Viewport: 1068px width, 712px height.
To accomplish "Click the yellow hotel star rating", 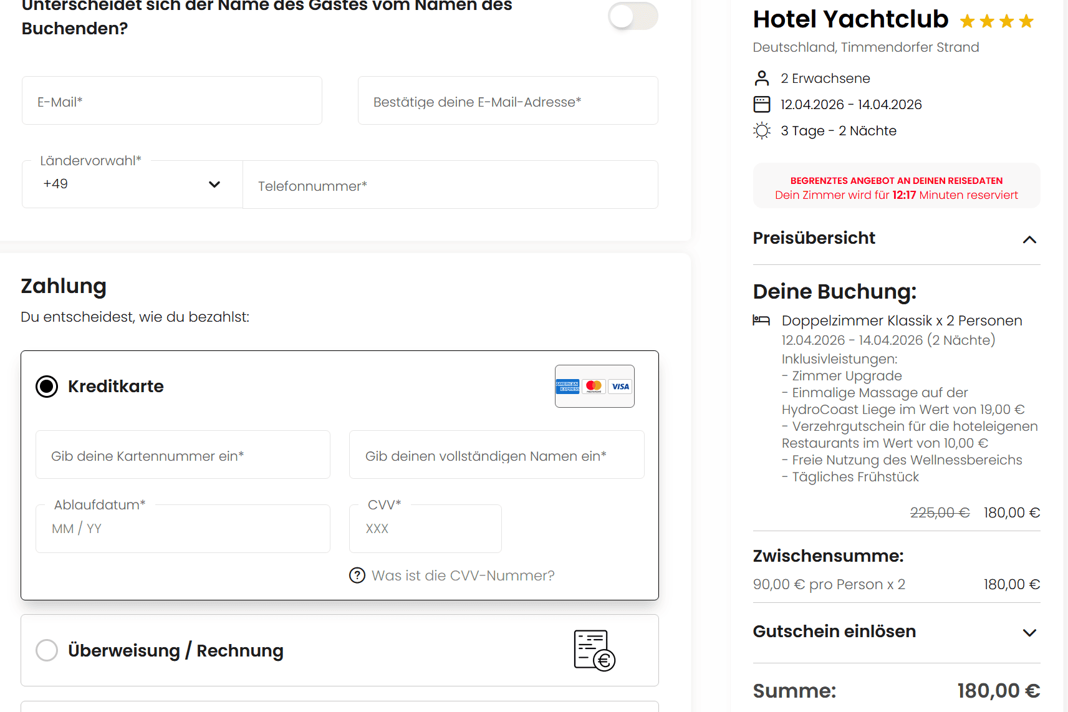I will (x=996, y=22).
